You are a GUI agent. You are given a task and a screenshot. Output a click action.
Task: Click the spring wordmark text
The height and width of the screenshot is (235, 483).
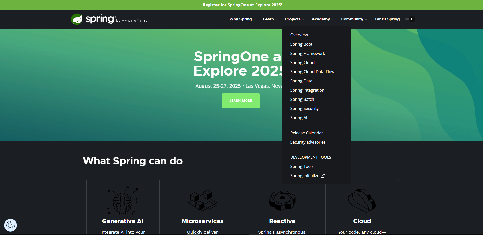click(100, 19)
